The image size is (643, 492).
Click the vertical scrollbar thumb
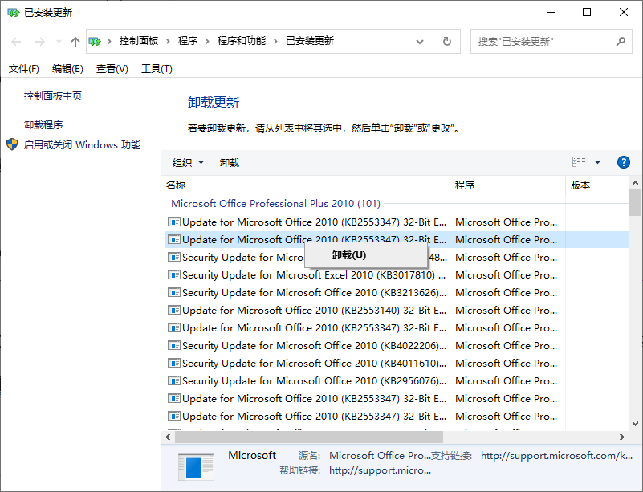tap(635, 202)
